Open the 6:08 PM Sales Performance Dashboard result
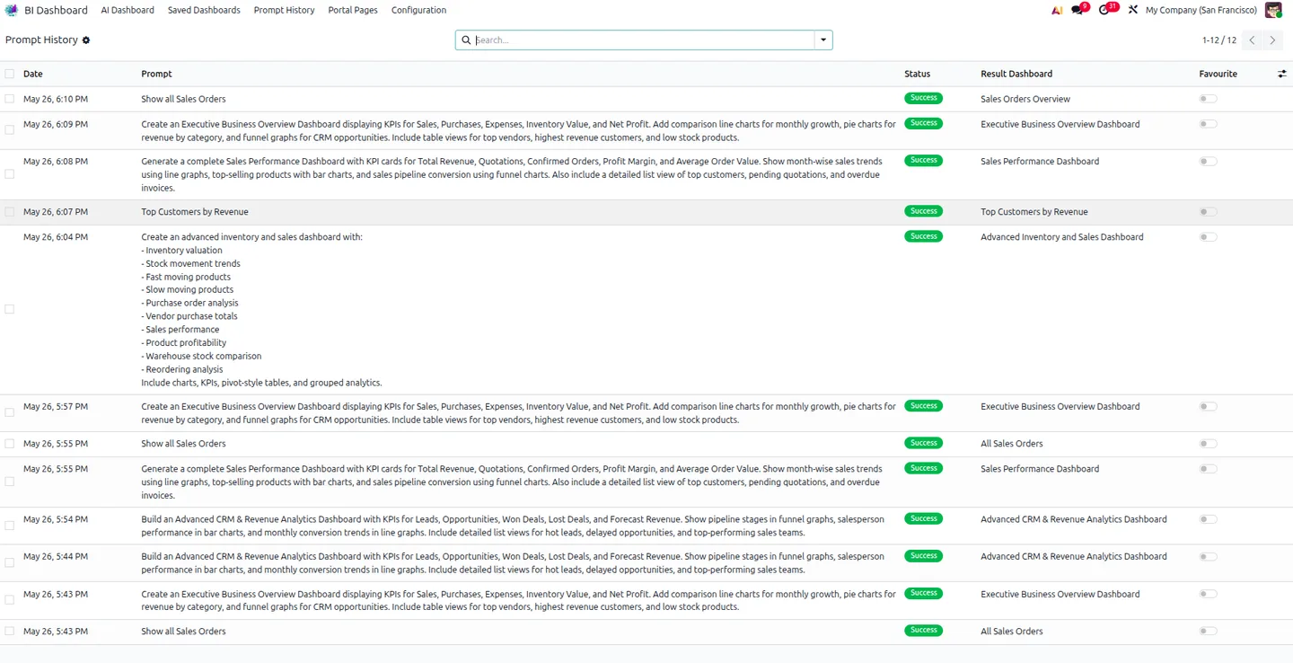Screen dimensions: 1293x663 pyautogui.click(x=1040, y=162)
